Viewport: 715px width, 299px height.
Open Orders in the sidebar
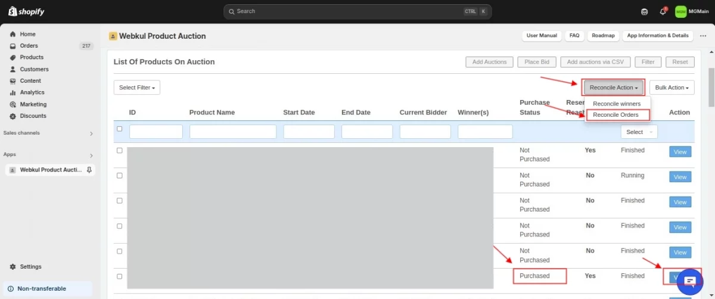pos(29,46)
